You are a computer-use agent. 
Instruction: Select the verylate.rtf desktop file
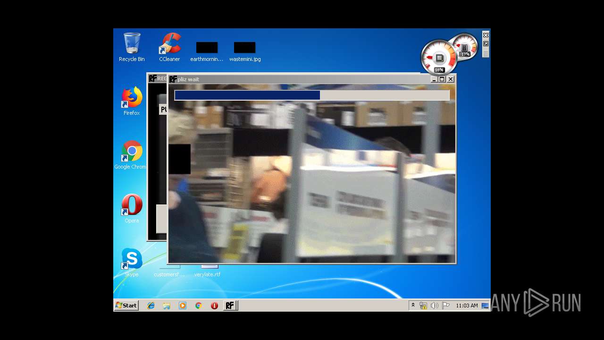207,271
